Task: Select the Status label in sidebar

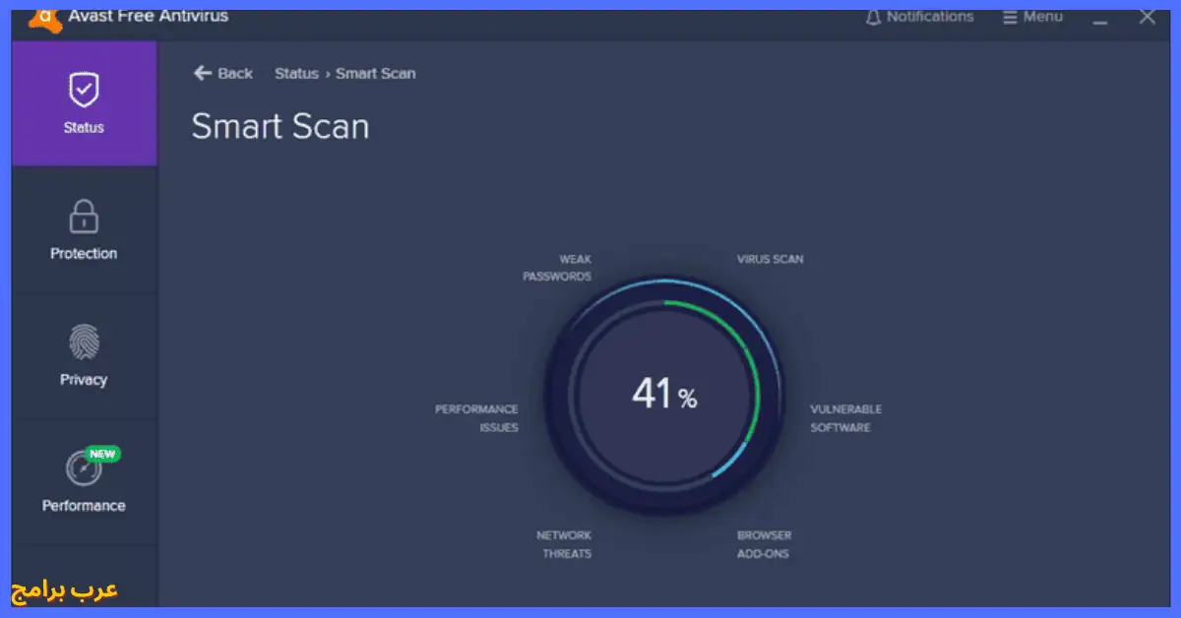Action: click(84, 127)
